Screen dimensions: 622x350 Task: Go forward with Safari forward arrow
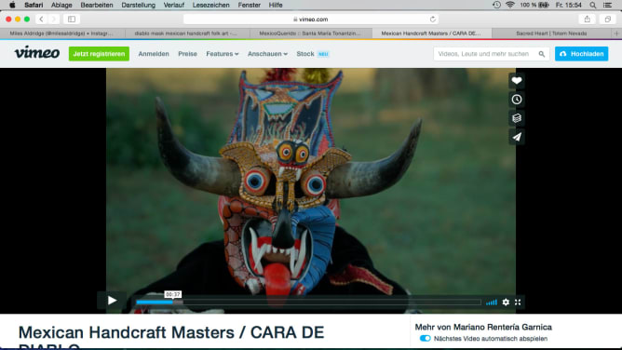(x=54, y=19)
